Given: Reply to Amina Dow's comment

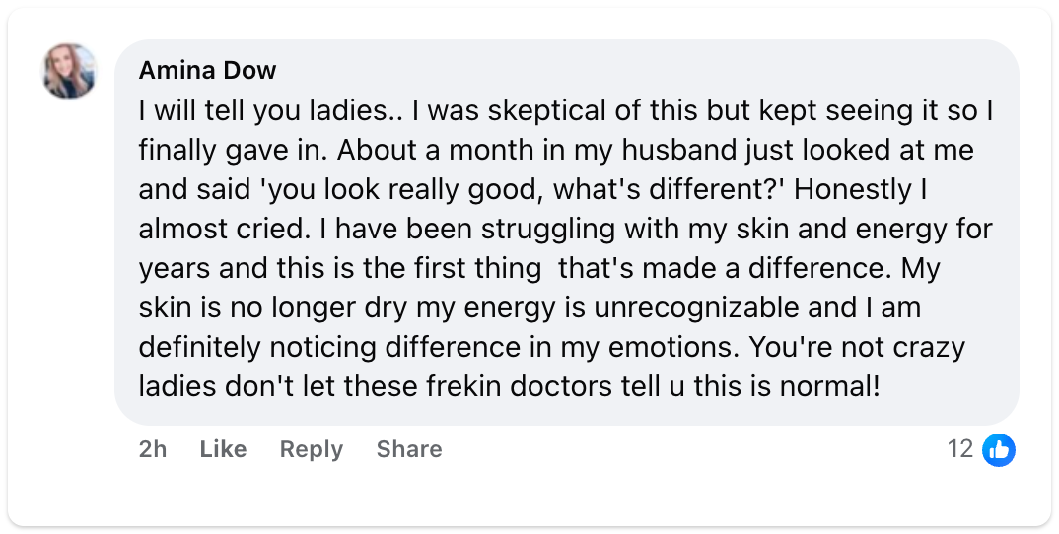Looking at the screenshot, I should (x=311, y=449).
